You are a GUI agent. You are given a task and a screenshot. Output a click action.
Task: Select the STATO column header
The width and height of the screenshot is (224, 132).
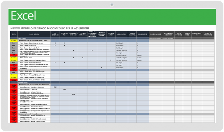[x=14, y=34]
